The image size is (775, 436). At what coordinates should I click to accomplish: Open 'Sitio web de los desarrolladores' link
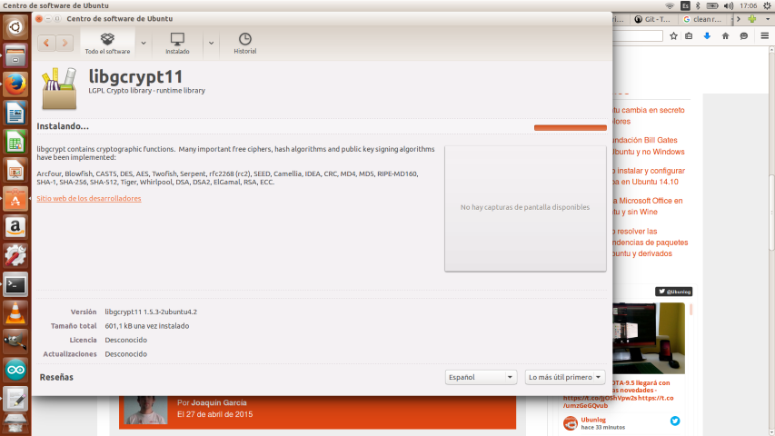pos(89,198)
